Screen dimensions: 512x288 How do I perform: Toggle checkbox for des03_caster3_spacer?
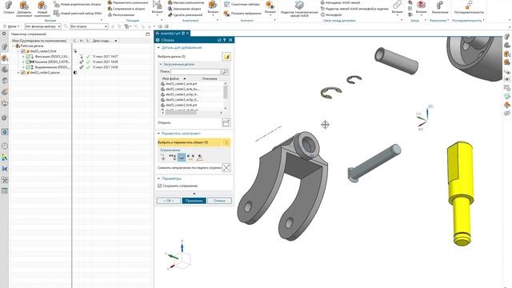[23, 73]
